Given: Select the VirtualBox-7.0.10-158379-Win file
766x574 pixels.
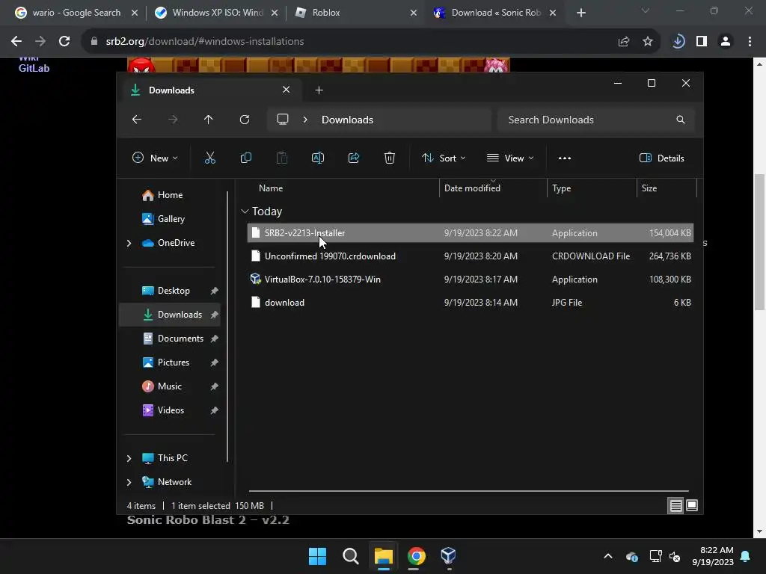Looking at the screenshot, I should tap(471, 280).
